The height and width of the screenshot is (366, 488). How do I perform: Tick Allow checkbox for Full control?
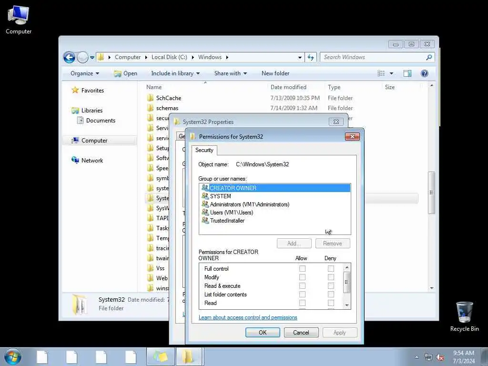point(302,269)
